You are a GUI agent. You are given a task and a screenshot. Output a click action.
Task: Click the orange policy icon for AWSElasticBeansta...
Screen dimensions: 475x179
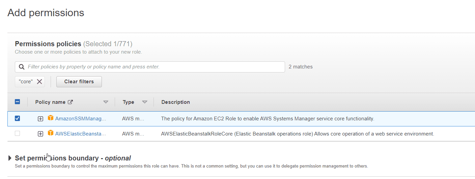51,133
